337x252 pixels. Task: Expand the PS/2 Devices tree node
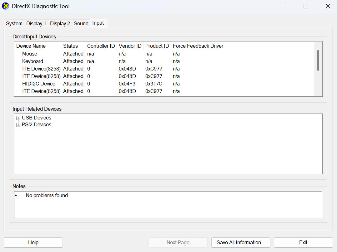pyautogui.click(x=18, y=125)
